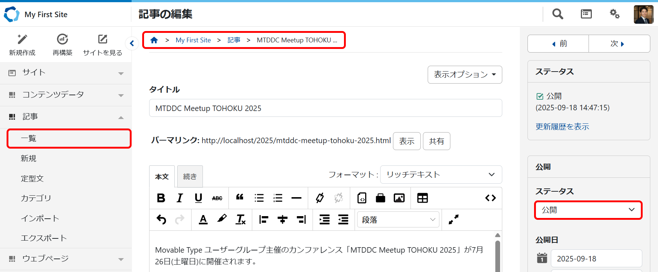658x272 pixels.
Task: Open 一覧 in the 記事 menu
Action: 69,138
